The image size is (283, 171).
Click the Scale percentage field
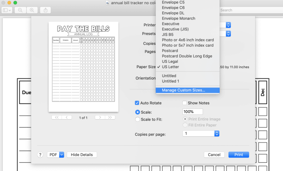click(193, 112)
